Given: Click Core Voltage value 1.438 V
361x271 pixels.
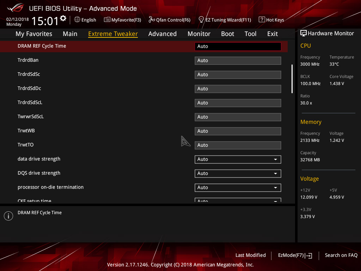Looking at the screenshot, I should click(337, 84).
